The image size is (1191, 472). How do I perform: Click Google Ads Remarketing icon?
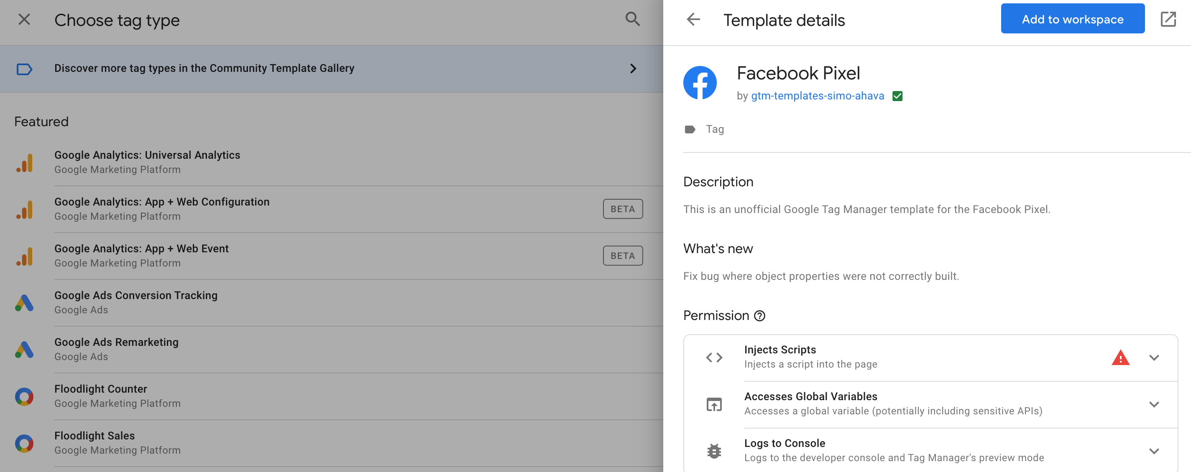tap(24, 350)
